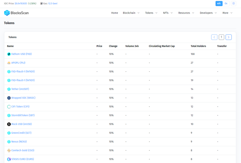Click the STASIS EURO token icon
The height and width of the screenshot is (163, 241).
[9, 159]
